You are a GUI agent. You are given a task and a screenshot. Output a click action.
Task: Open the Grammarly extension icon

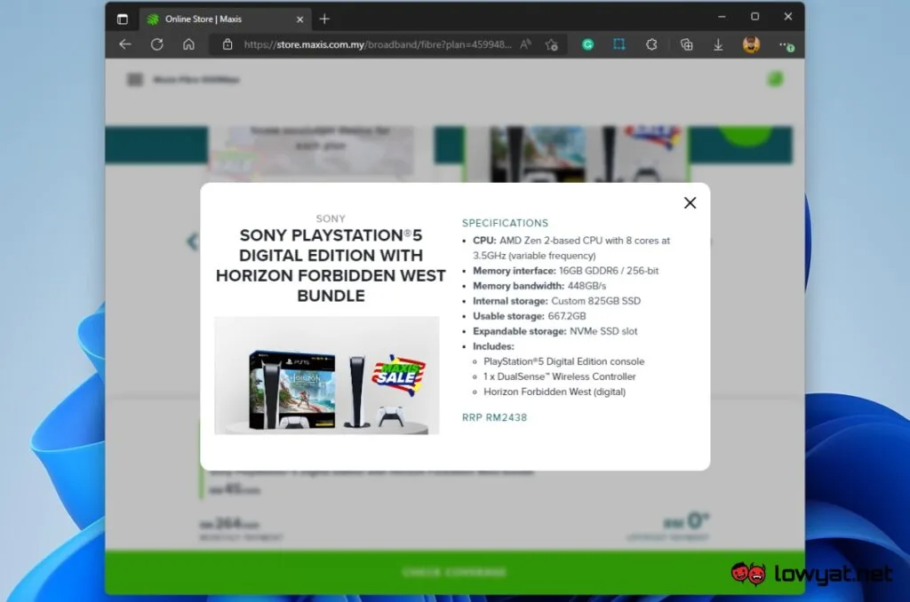[x=588, y=44]
